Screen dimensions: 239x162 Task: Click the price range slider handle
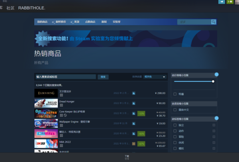click(213, 81)
